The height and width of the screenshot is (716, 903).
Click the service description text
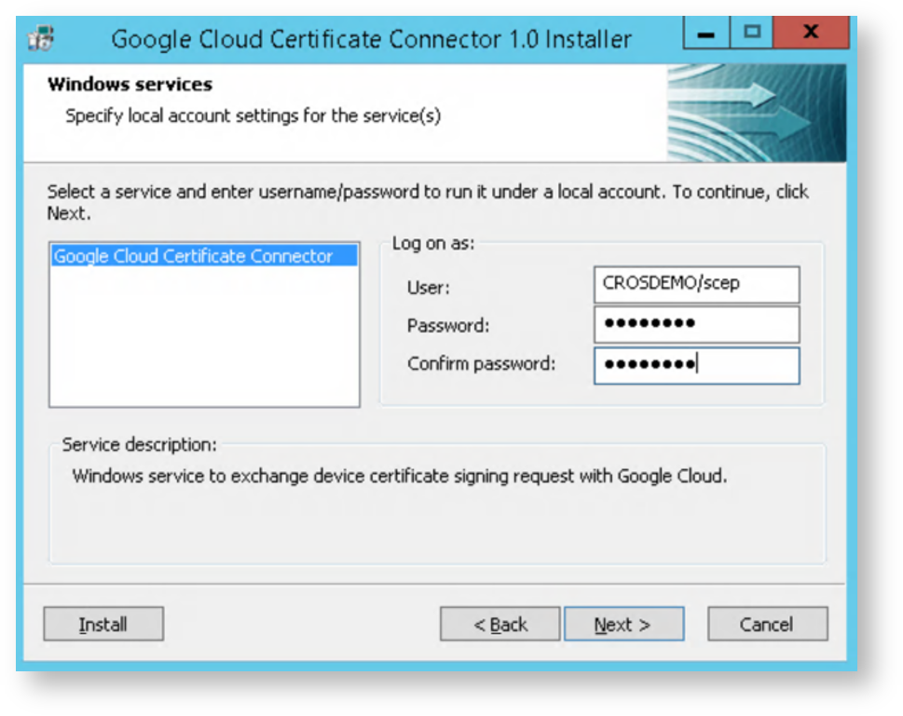coord(399,477)
